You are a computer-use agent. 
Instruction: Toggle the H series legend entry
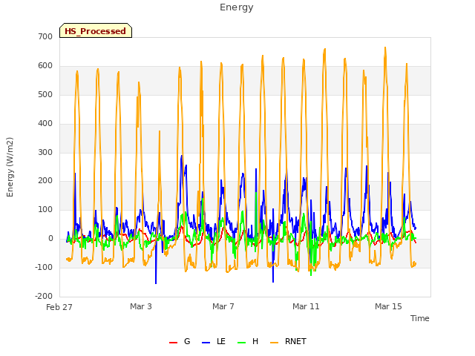pyautogui.click(x=248, y=341)
